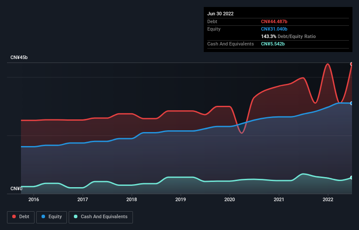Image resolution: width=359 pixels, height=230 pixels.
Task: Click the red Debt legend dot
Action: coord(14,216)
